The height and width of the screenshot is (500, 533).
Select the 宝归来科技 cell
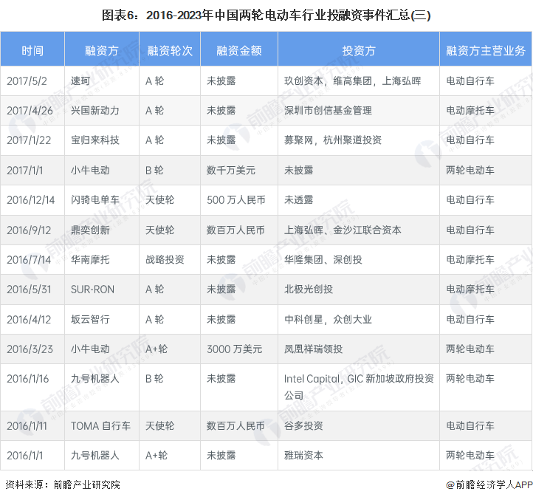point(94,140)
